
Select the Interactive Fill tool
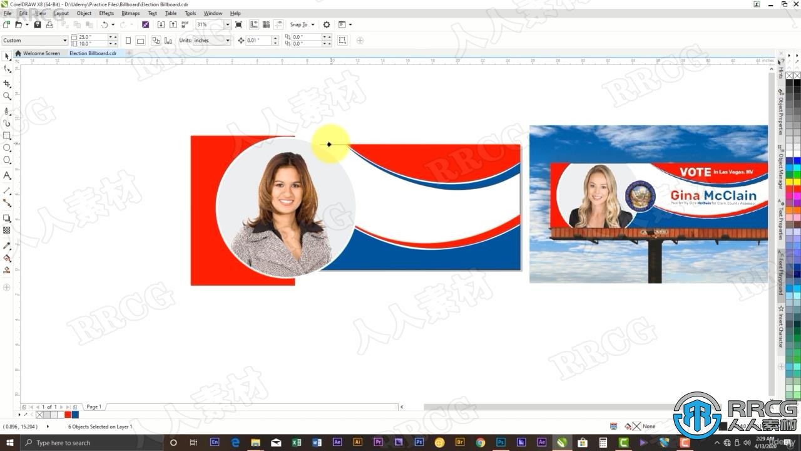[7, 258]
